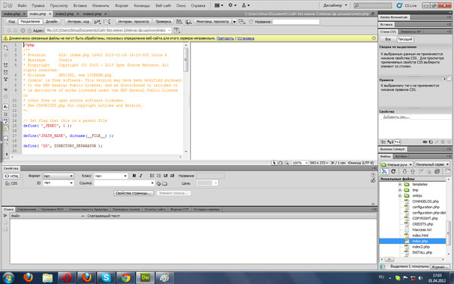Viewport: 454px width, 284px height.
Task: Open the Site management icon menu
Action: pyautogui.click(x=245, y=5)
